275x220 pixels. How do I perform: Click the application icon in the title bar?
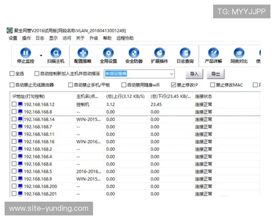coord(10,30)
